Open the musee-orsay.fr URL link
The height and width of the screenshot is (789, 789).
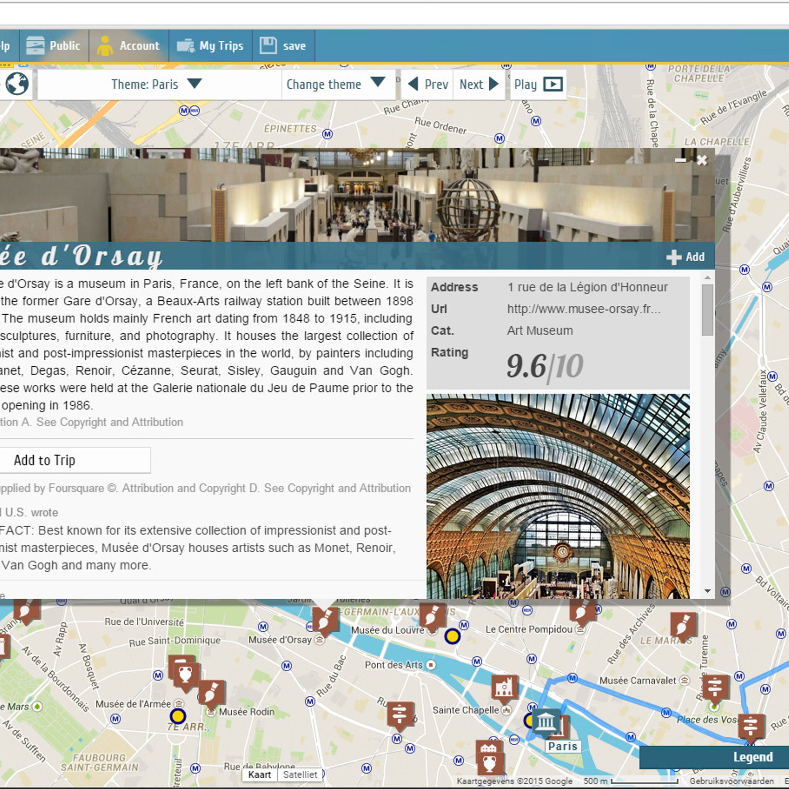pyautogui.click(x=583, y=309)
